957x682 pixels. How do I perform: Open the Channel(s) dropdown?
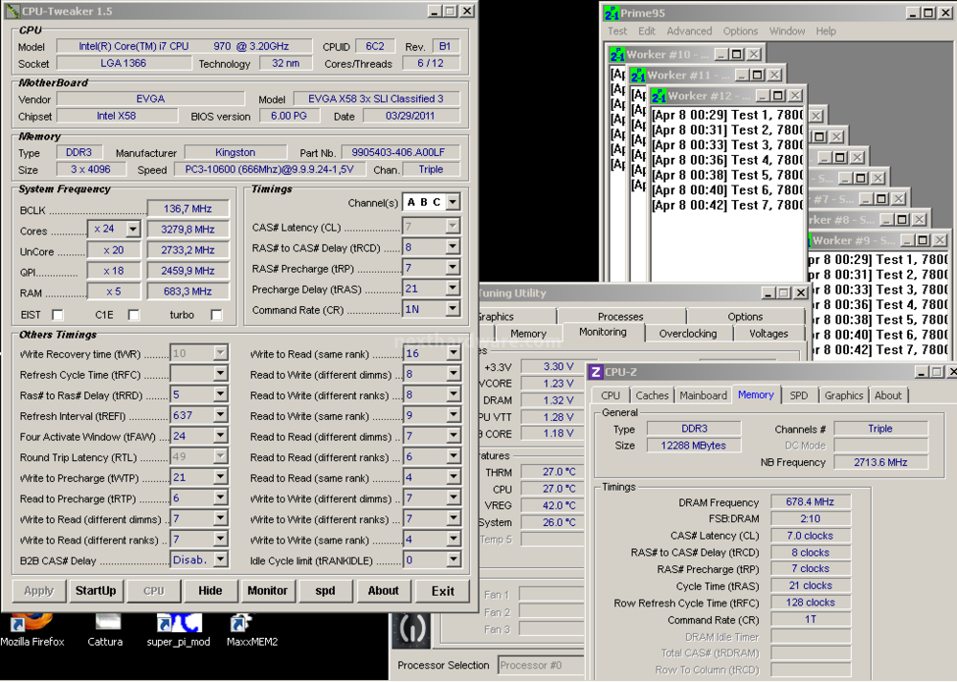[453, 202]
